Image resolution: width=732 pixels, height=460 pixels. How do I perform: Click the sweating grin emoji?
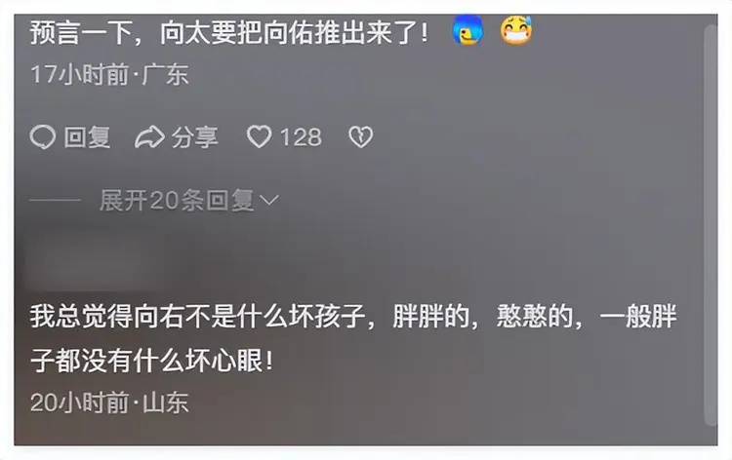point(516,30)
